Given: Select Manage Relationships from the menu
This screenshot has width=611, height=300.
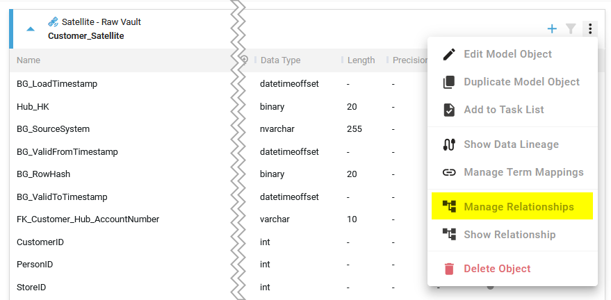Looking at the screenshot, I should tap(519, 207).
